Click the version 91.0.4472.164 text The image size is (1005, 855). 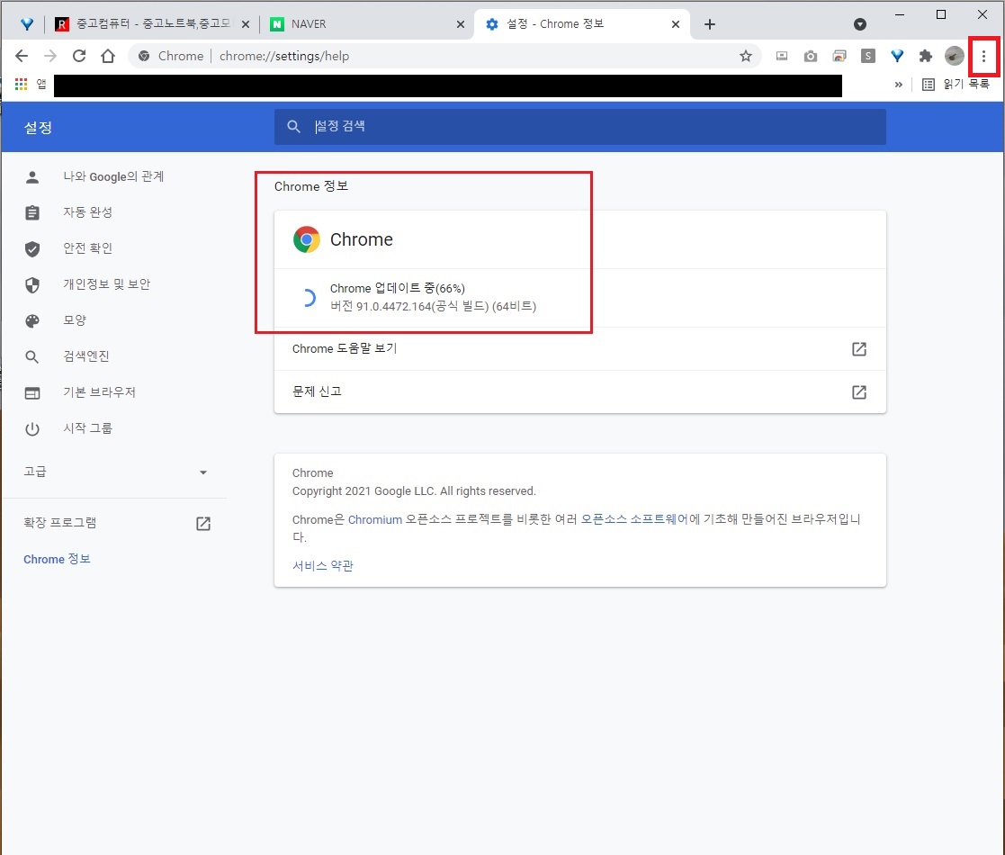(x=434, y=306)
